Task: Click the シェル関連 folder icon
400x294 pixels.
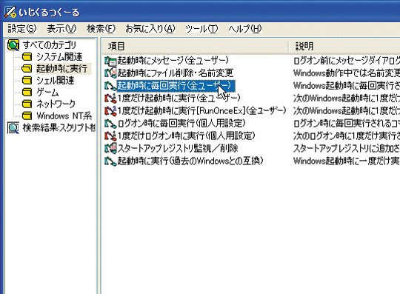Action: point(27,80)
